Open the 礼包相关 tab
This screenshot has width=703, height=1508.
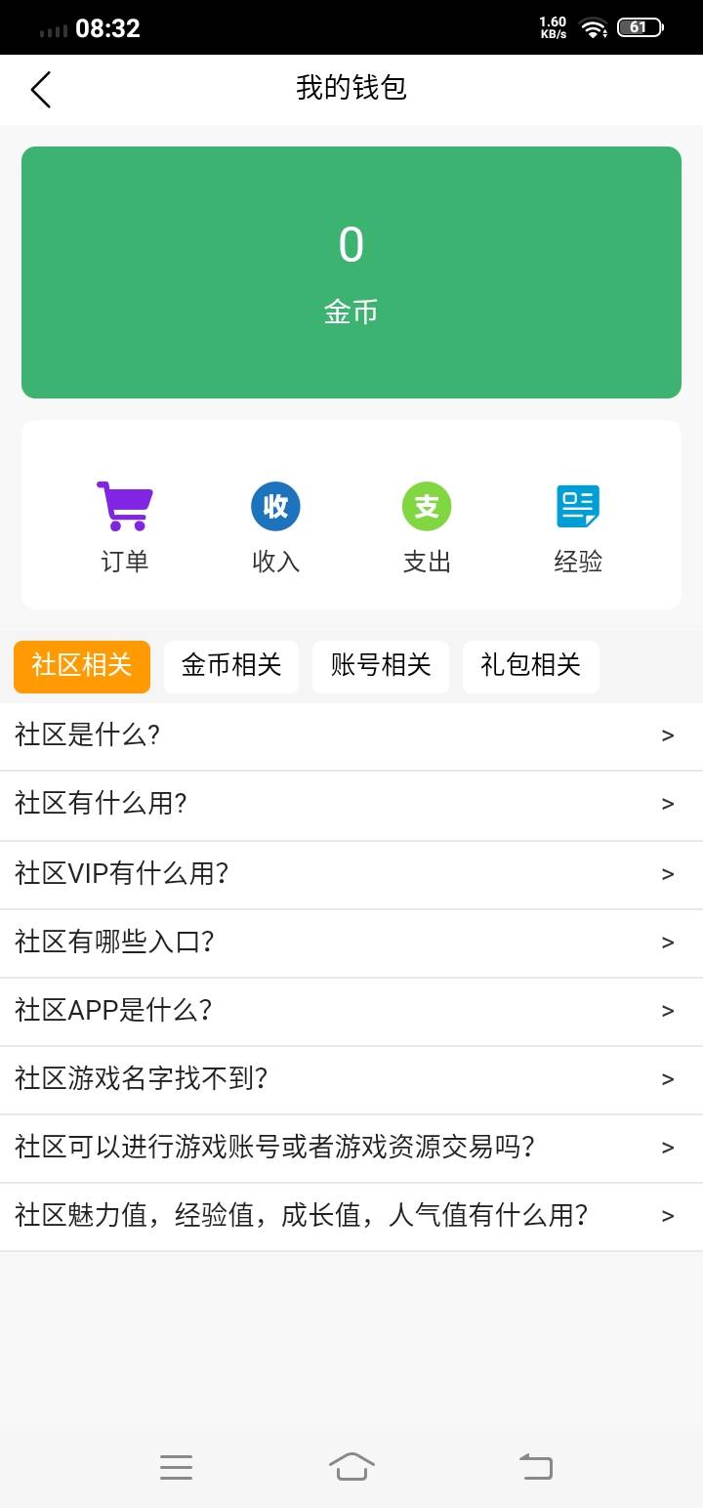(530, 666)
